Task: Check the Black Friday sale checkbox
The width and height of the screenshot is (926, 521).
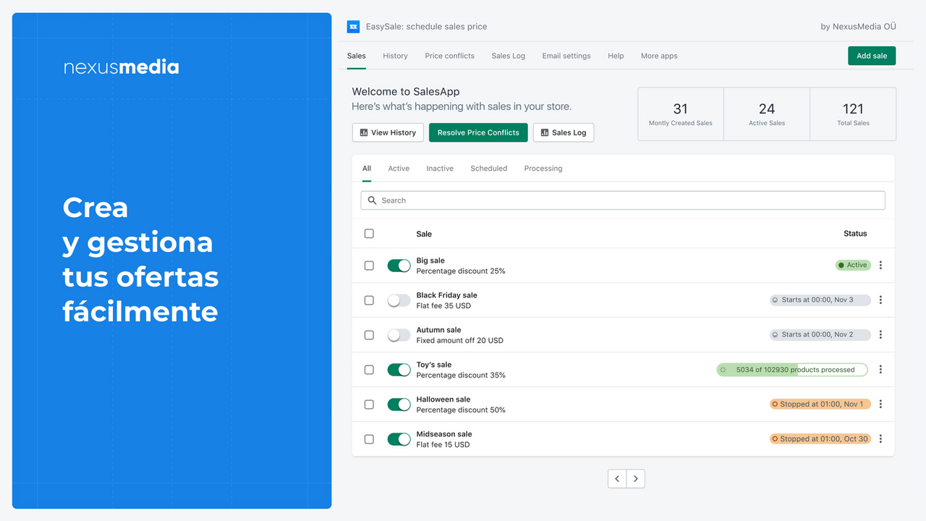Action: pyautogui.click(x=369, y=300)
